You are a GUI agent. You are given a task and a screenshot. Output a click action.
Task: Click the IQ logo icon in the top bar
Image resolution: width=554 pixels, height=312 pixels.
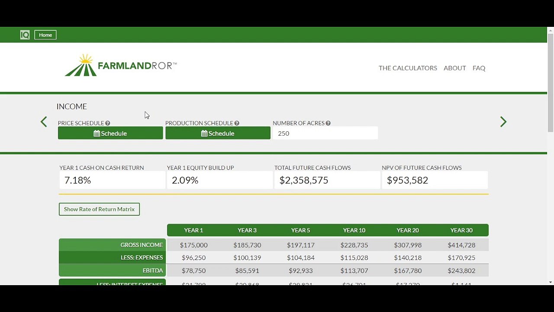click(25, 35)
